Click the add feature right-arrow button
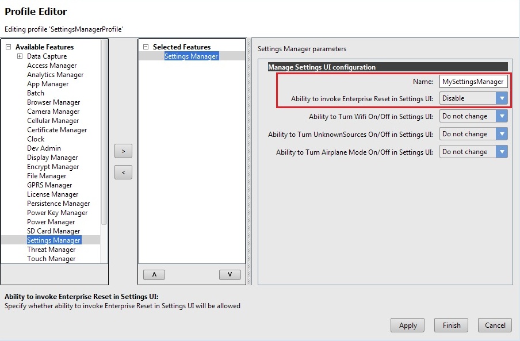The height and width of the screenshot is (341, 520). click(x=123, y=151)
